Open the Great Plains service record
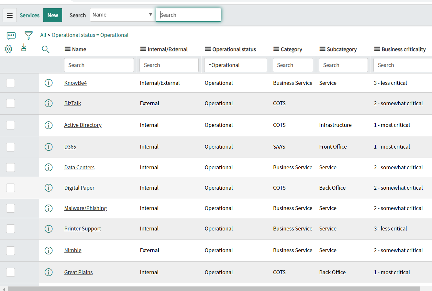The height and width of the screenshot is (291, 432). coord(78,272)
